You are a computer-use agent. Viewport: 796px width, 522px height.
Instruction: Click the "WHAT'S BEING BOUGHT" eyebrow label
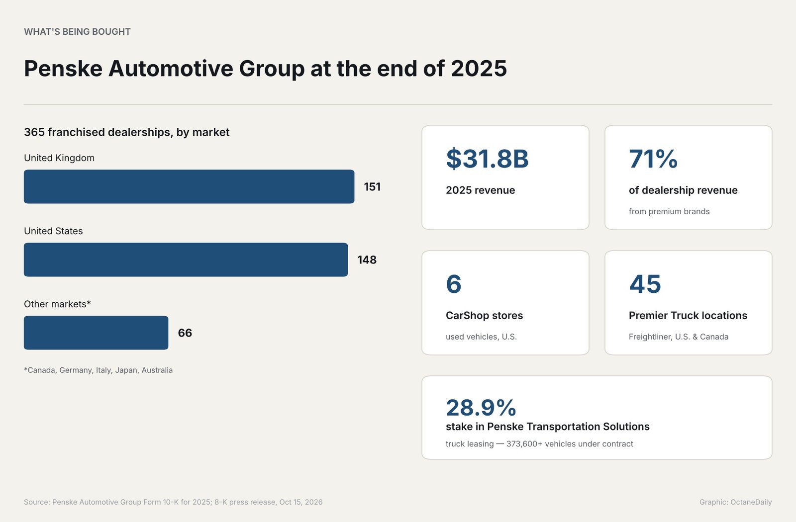coord(77,32)
